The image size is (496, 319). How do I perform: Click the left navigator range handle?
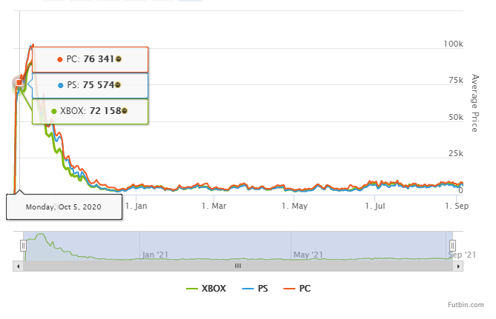[x=23, y=246]
